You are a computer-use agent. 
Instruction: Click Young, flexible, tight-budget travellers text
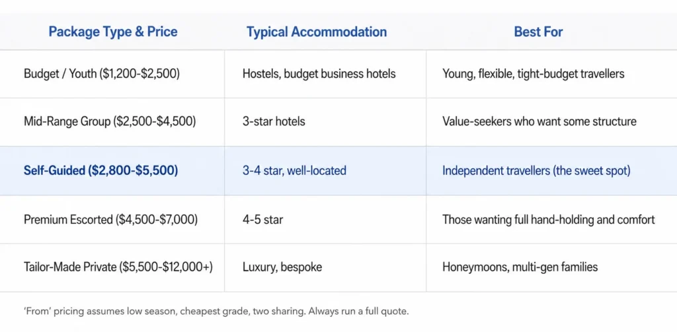point(534,74)
